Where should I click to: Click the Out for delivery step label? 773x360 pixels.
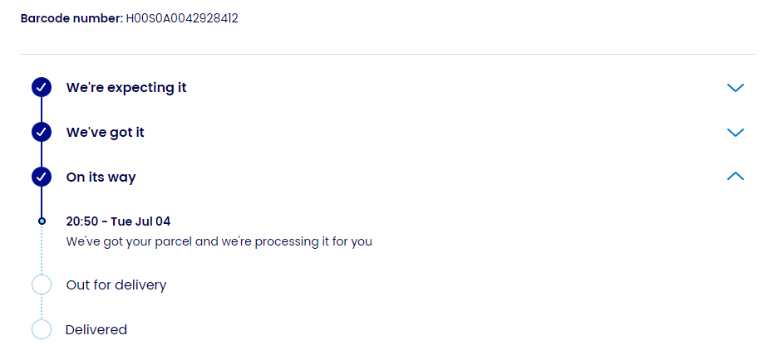(116, 285)
